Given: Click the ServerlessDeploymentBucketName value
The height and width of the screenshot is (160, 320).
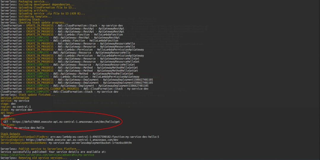Looking at the screenshot, I should [90, 143].
